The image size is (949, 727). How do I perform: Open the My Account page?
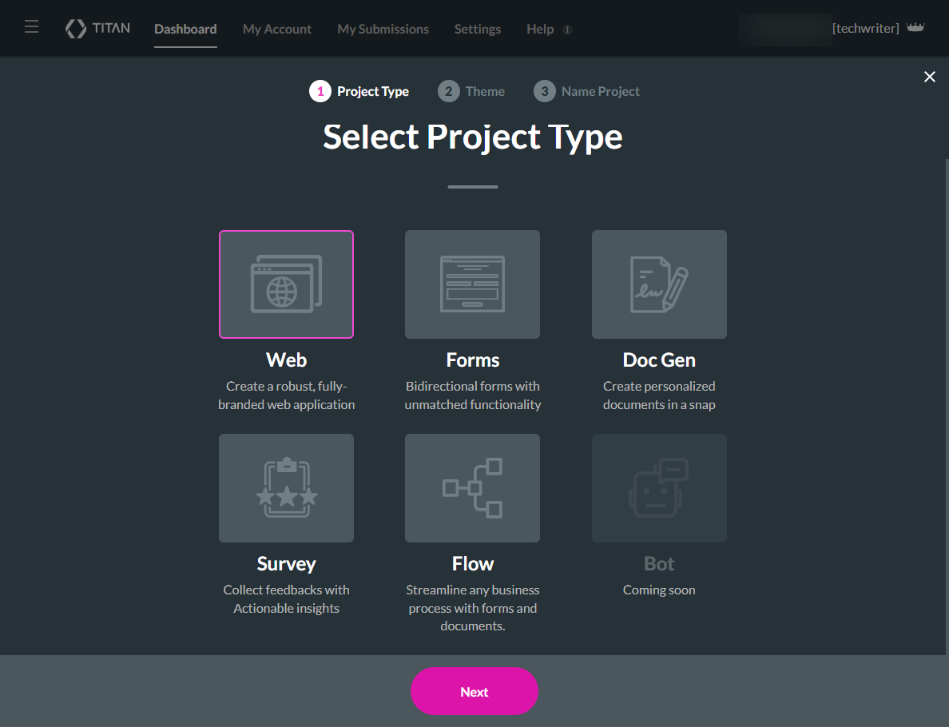click(x=277, y=29)
